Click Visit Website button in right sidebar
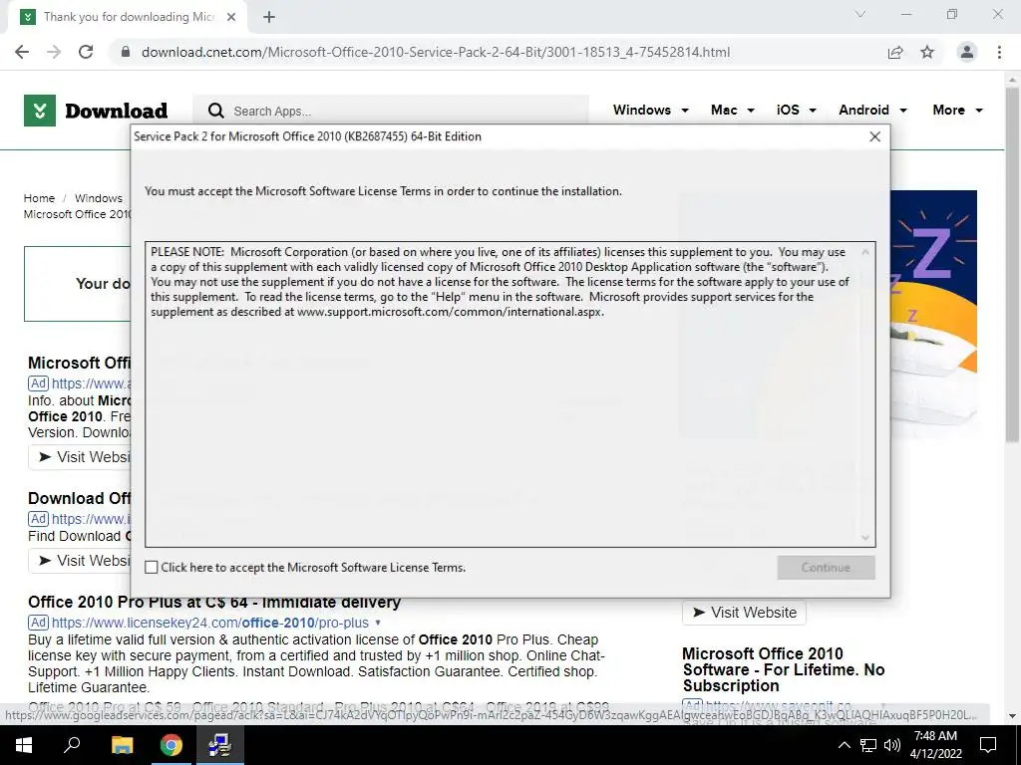Screen dimensions: 1021x765 click(x=744, y=613)
